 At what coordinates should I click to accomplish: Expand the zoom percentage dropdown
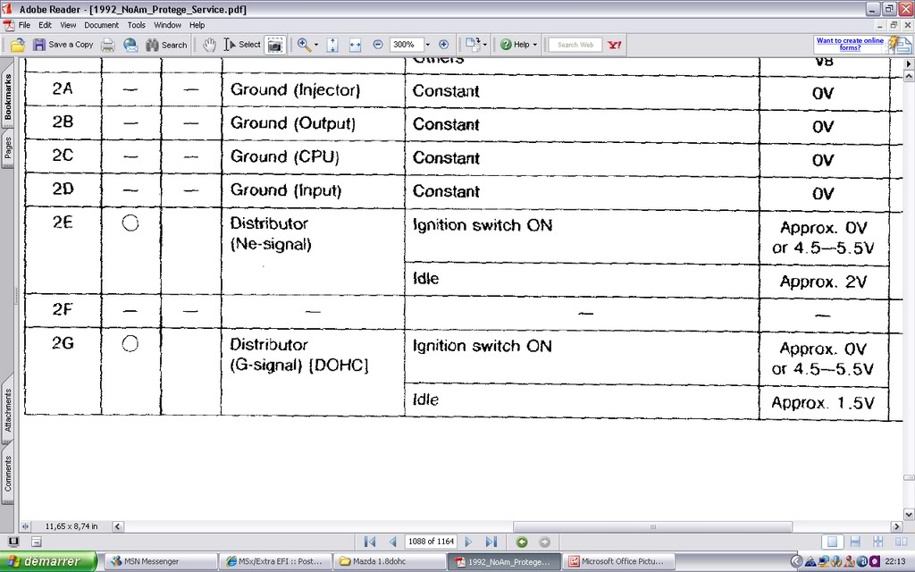[x=427, y=44]
